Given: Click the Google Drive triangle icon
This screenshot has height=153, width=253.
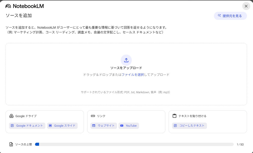Looking at the screenshot, I should coord(11,116).
